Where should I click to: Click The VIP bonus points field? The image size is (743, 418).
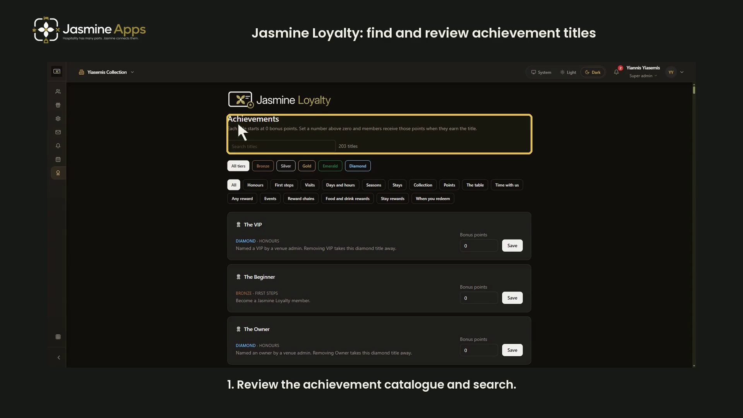(x=479, y=246)
